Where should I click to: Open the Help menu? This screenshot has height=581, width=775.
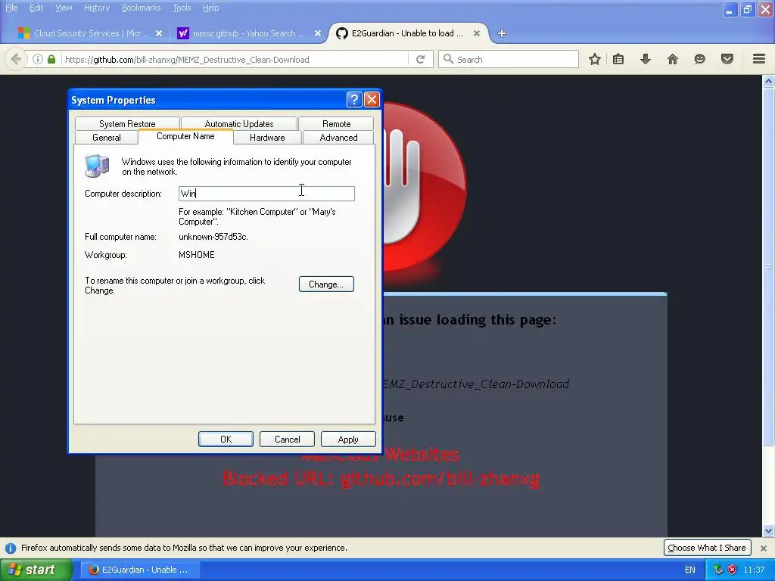211,8
